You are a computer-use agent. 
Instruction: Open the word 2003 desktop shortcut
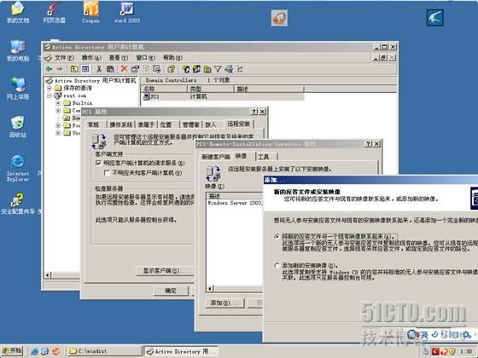click(x=127, y=12)
